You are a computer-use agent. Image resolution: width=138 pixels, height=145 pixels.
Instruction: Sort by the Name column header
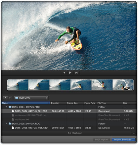coord(26,103)
